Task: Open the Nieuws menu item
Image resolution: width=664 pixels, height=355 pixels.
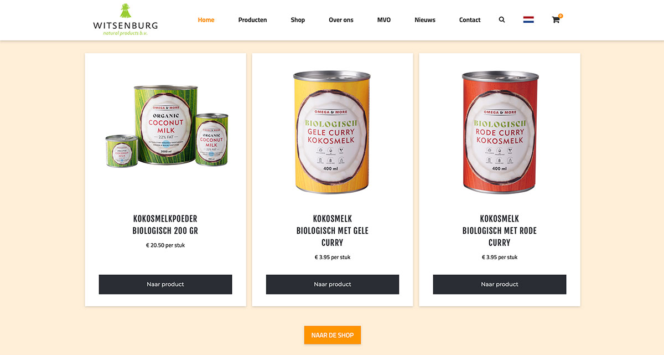Action: click(425, 20)
